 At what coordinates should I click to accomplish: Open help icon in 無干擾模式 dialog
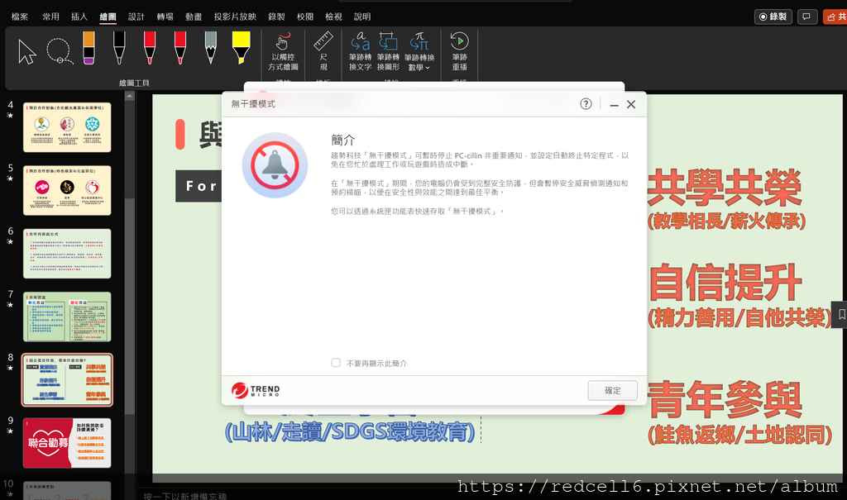[586, 104]
